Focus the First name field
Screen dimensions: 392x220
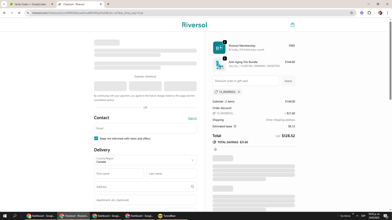(x=119, y=174)
